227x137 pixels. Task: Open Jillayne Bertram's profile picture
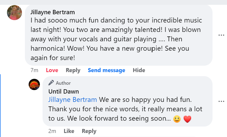[x=14, y=13]
